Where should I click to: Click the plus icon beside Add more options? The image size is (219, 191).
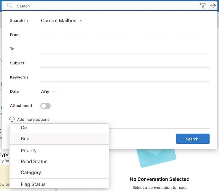12,119
